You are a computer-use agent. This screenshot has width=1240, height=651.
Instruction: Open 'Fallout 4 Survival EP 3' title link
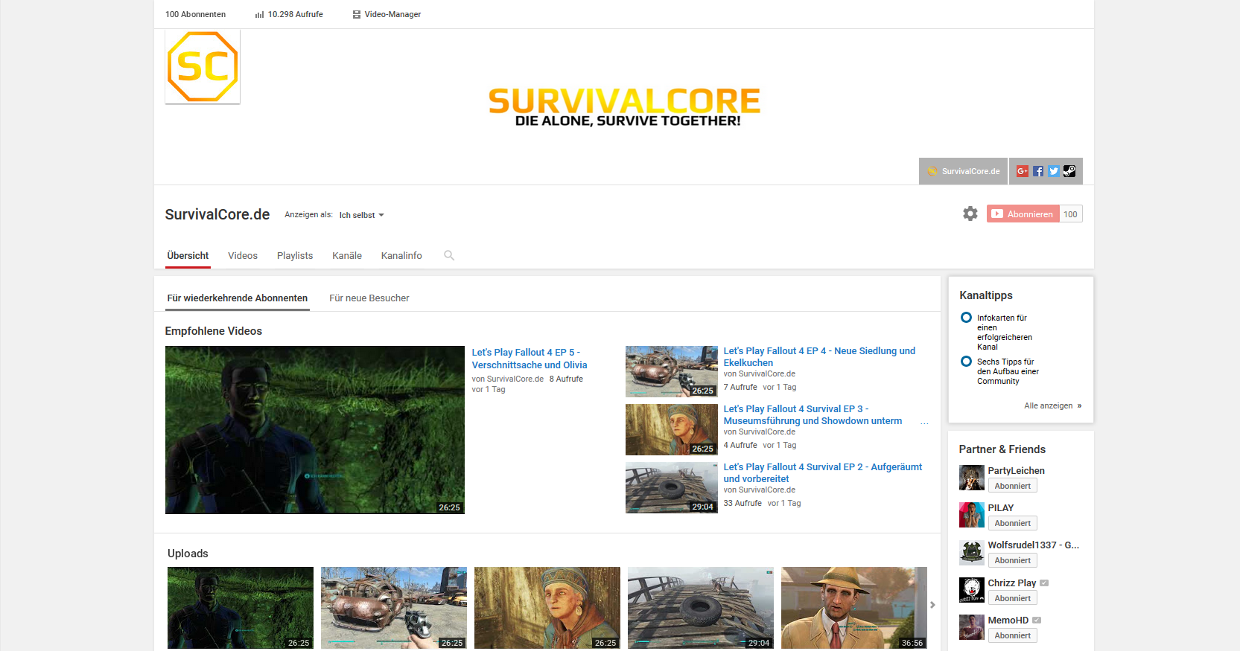[x=813, y=414]
